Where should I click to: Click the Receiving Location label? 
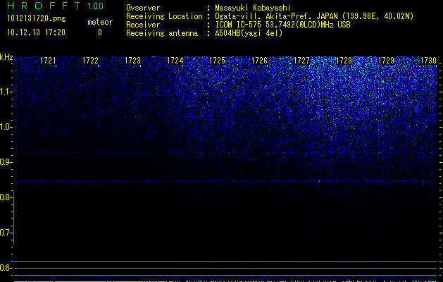[x=164, y=16]
